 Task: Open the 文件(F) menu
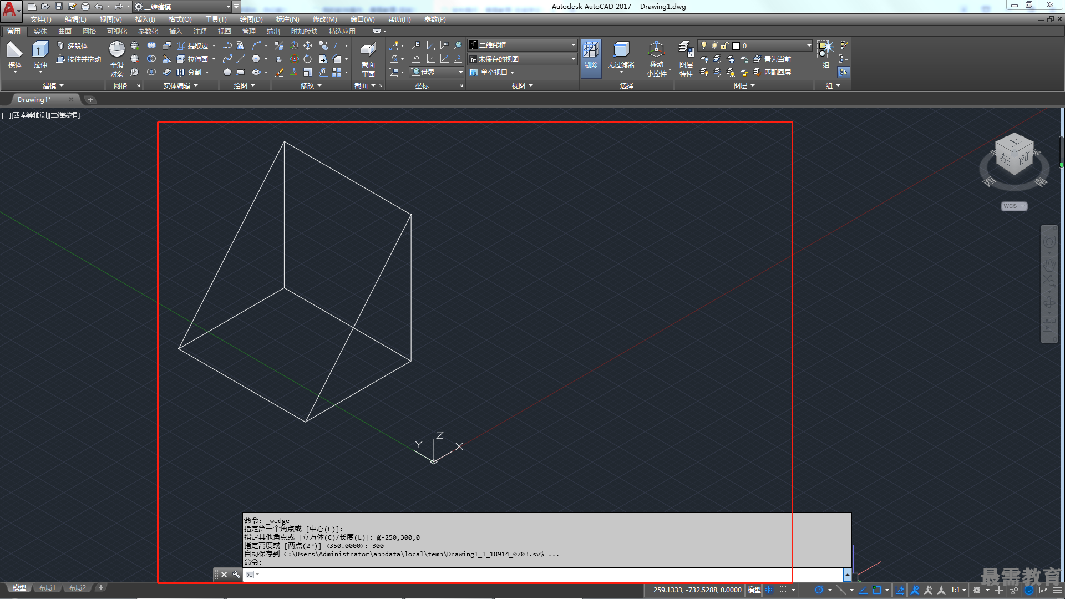40,19
